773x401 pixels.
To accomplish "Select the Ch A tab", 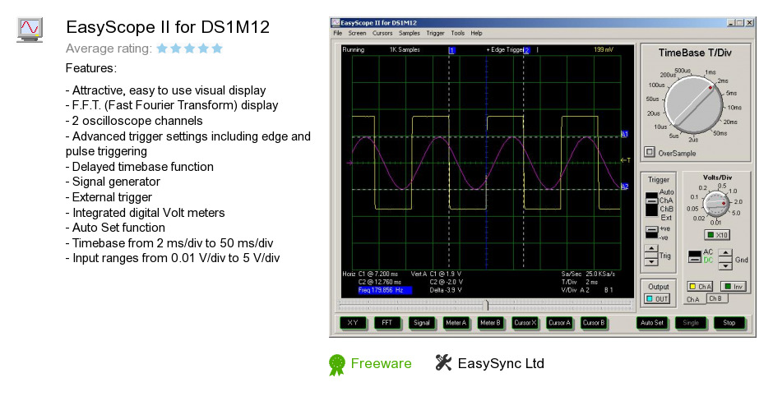I will click(x=693, y=299).
